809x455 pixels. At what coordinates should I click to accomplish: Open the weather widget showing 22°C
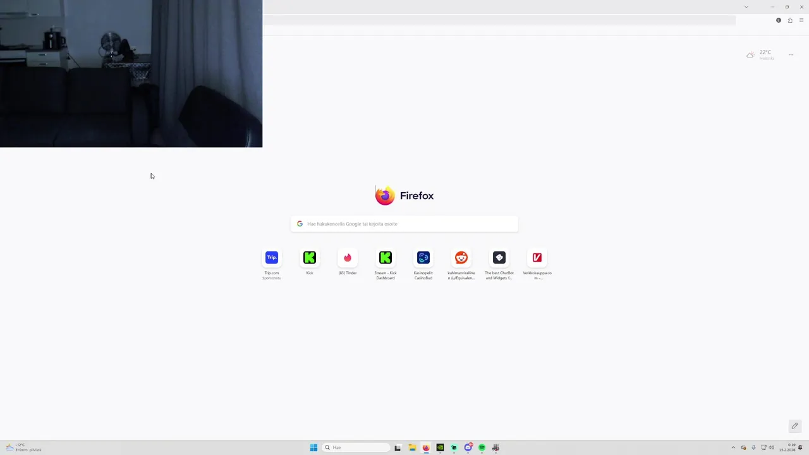coord(760,55)
